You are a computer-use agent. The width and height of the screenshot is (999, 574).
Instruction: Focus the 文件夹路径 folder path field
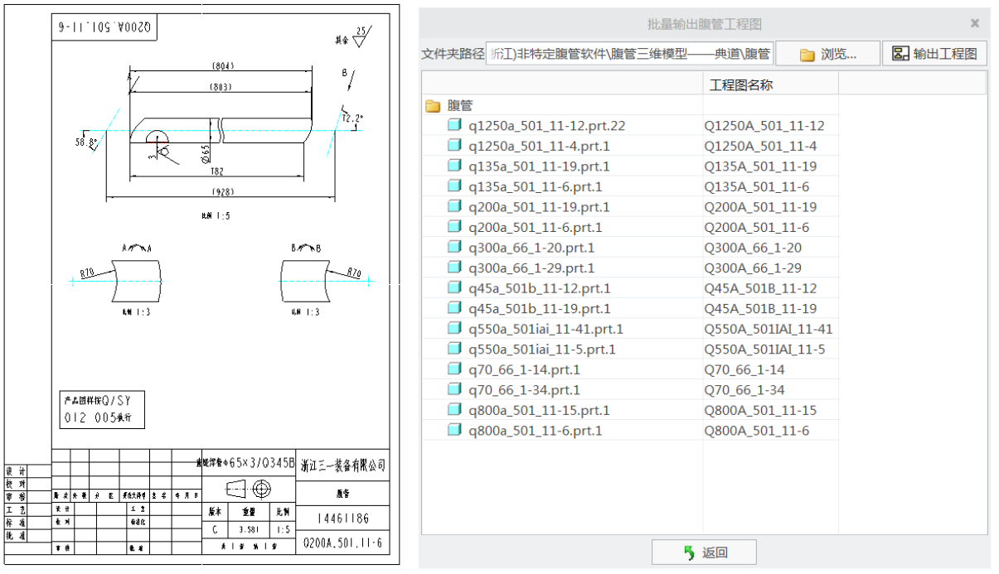[629, 54]
